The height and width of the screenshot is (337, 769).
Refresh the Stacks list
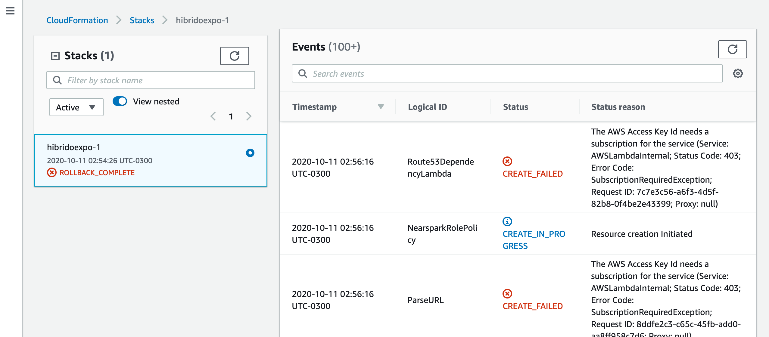click(234, 56)
